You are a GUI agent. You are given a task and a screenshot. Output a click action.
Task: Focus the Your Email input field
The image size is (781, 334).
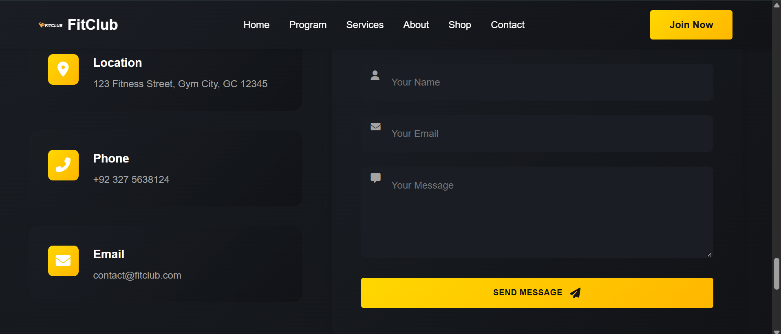pos(537,134)
